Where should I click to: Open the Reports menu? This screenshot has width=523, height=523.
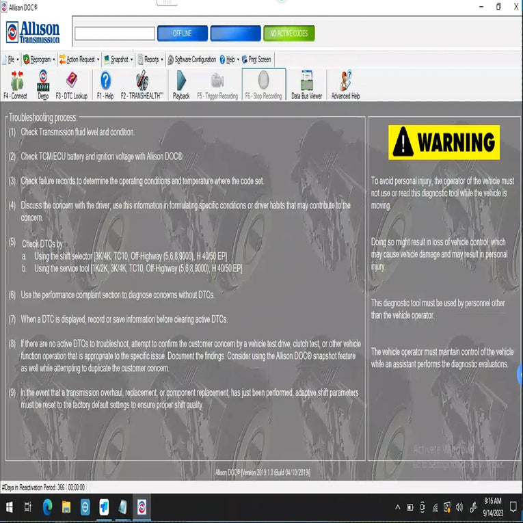click(150, 59)
